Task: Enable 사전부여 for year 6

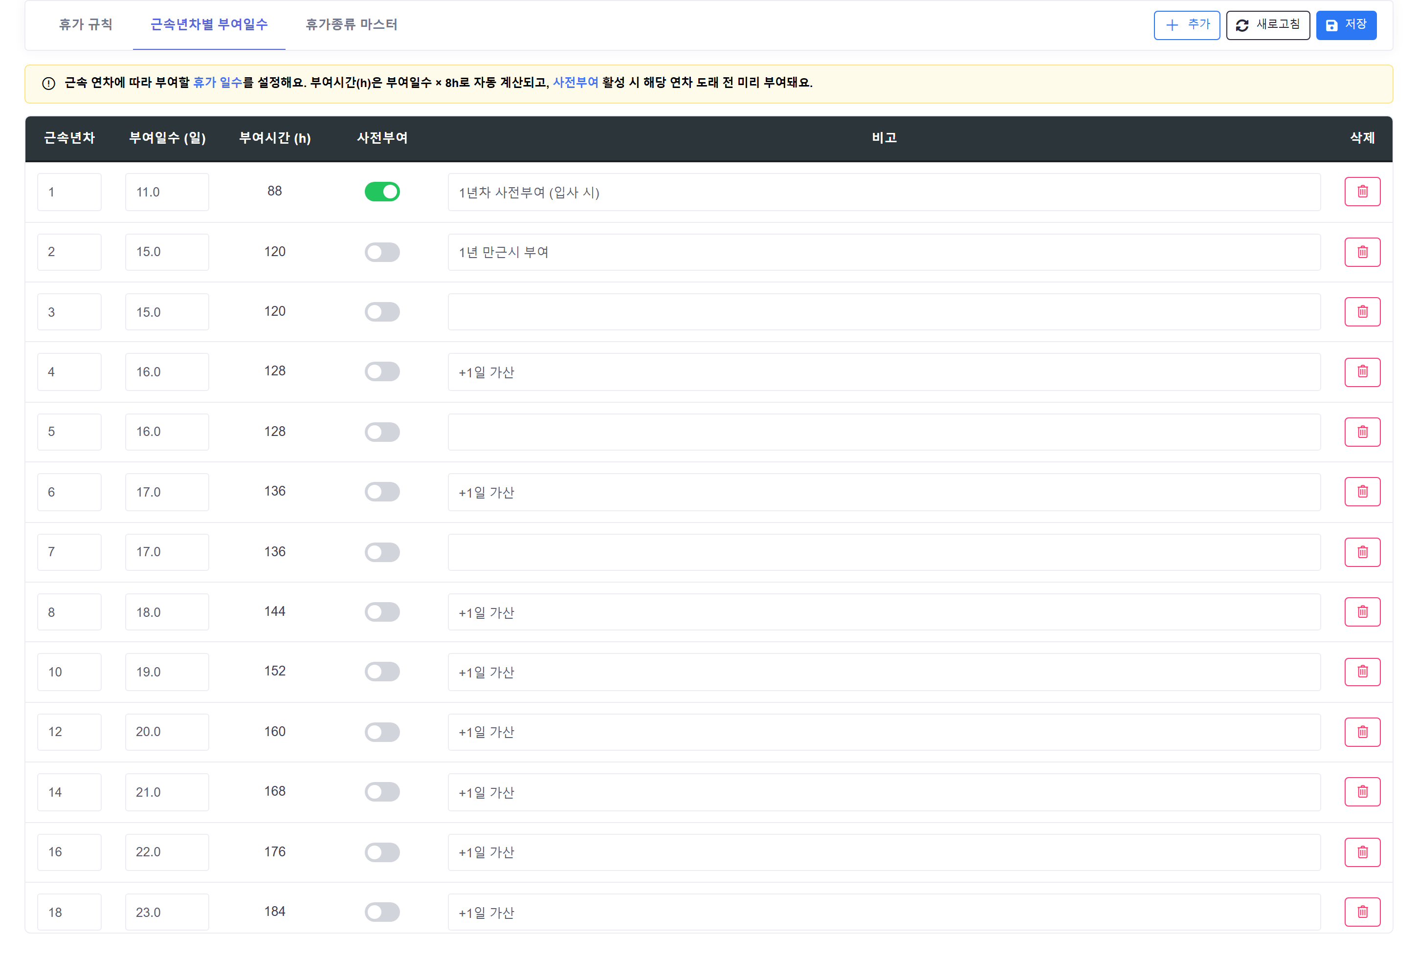Action: click(x=382, y=492)
